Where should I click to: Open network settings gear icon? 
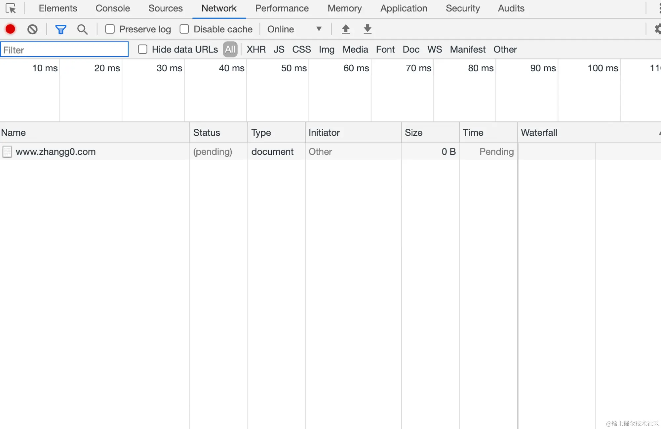[657, 29]
